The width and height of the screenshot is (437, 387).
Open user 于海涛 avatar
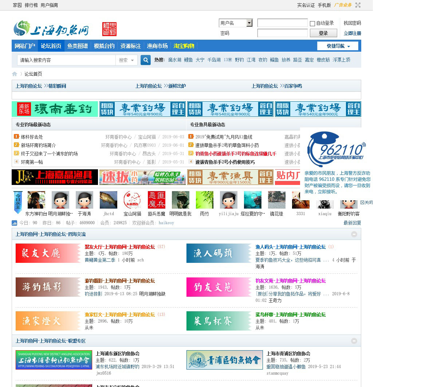pyautogui.click(x=84, y=200)
